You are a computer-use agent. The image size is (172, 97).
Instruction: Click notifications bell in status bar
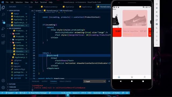tap(127, 93)
